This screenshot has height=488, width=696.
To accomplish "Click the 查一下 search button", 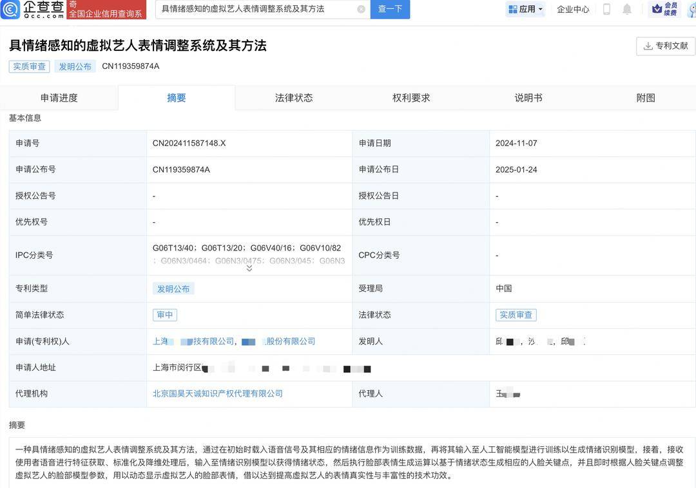I will 390,9.
